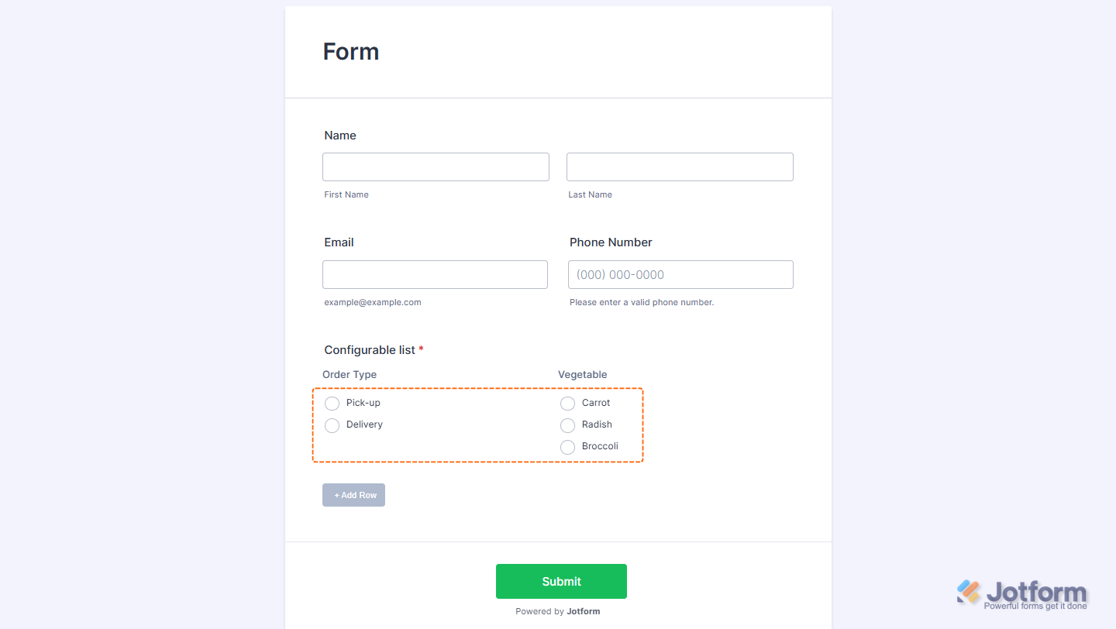This screenshot has width=1116, height=629.
Task: Click the Name field label
Action: (x=340, y=136)
